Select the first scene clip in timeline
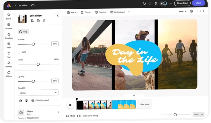Viewport: 211px width, 123px height. (x=94, y=105)
